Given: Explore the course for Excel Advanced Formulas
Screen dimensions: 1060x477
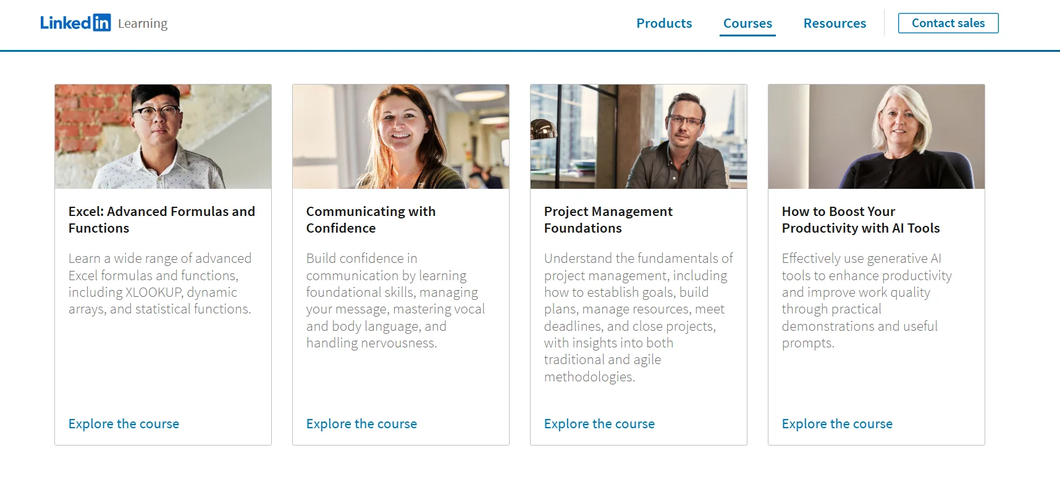Looking at the screenshot, I should click(124, 424).
